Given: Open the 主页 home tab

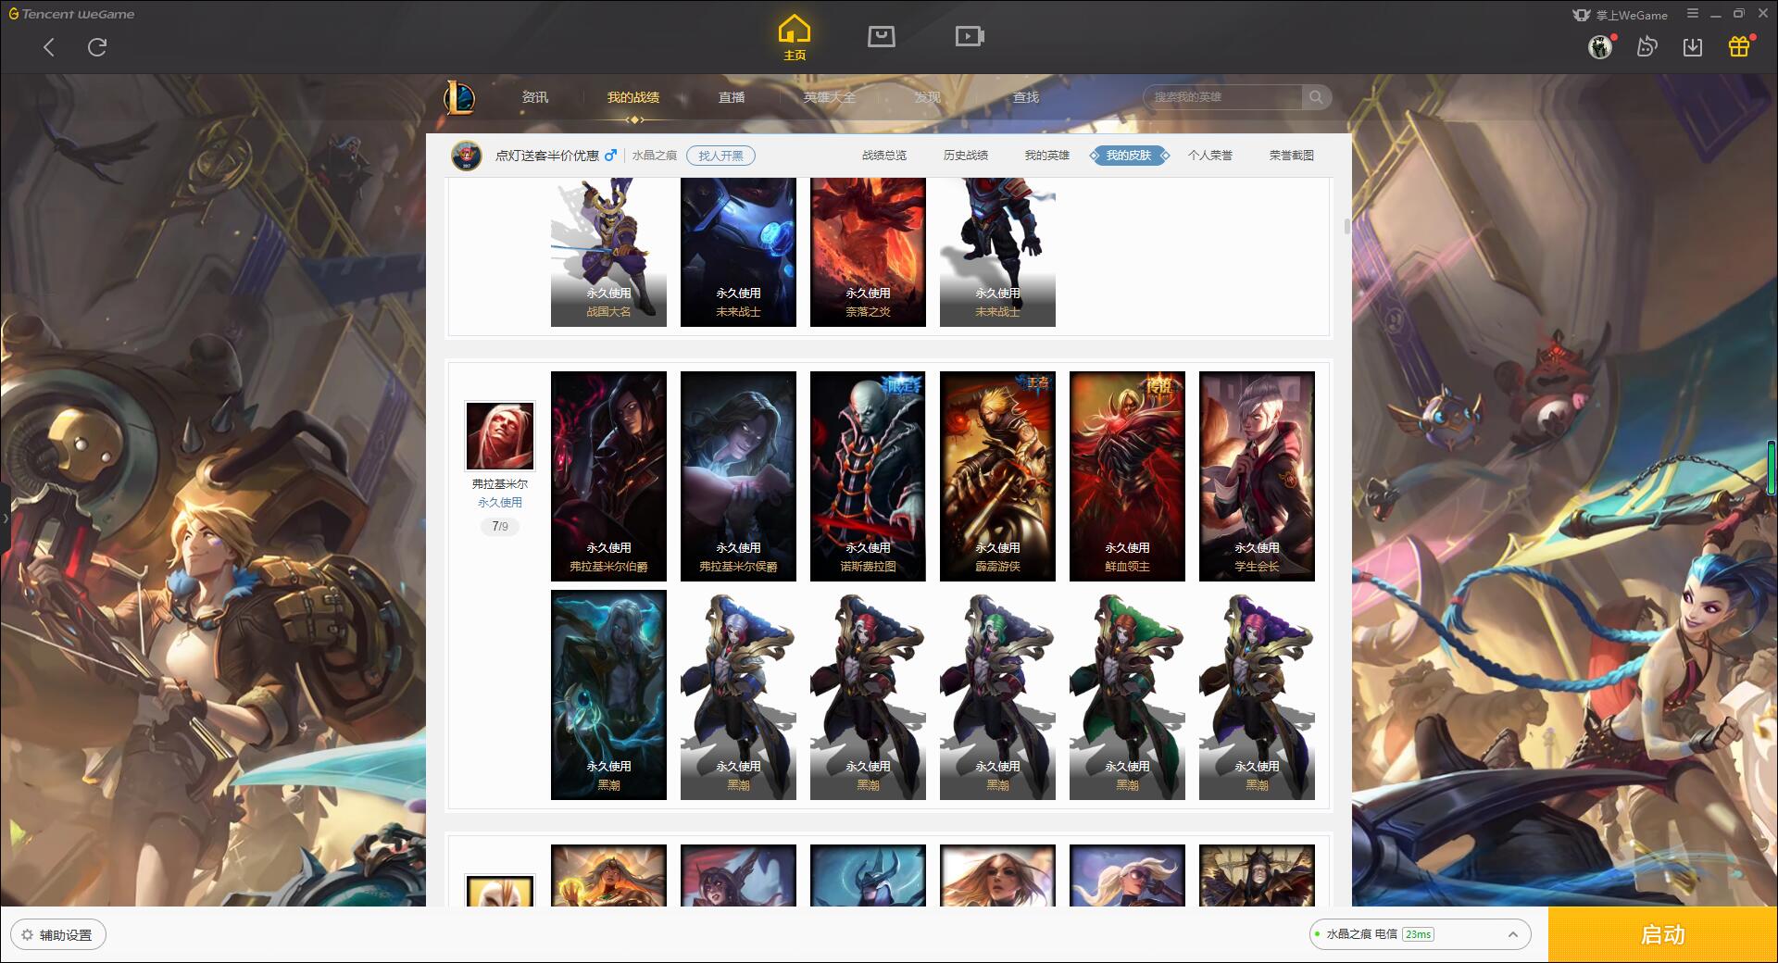Looking at the screenshot, I should (795, 38).
